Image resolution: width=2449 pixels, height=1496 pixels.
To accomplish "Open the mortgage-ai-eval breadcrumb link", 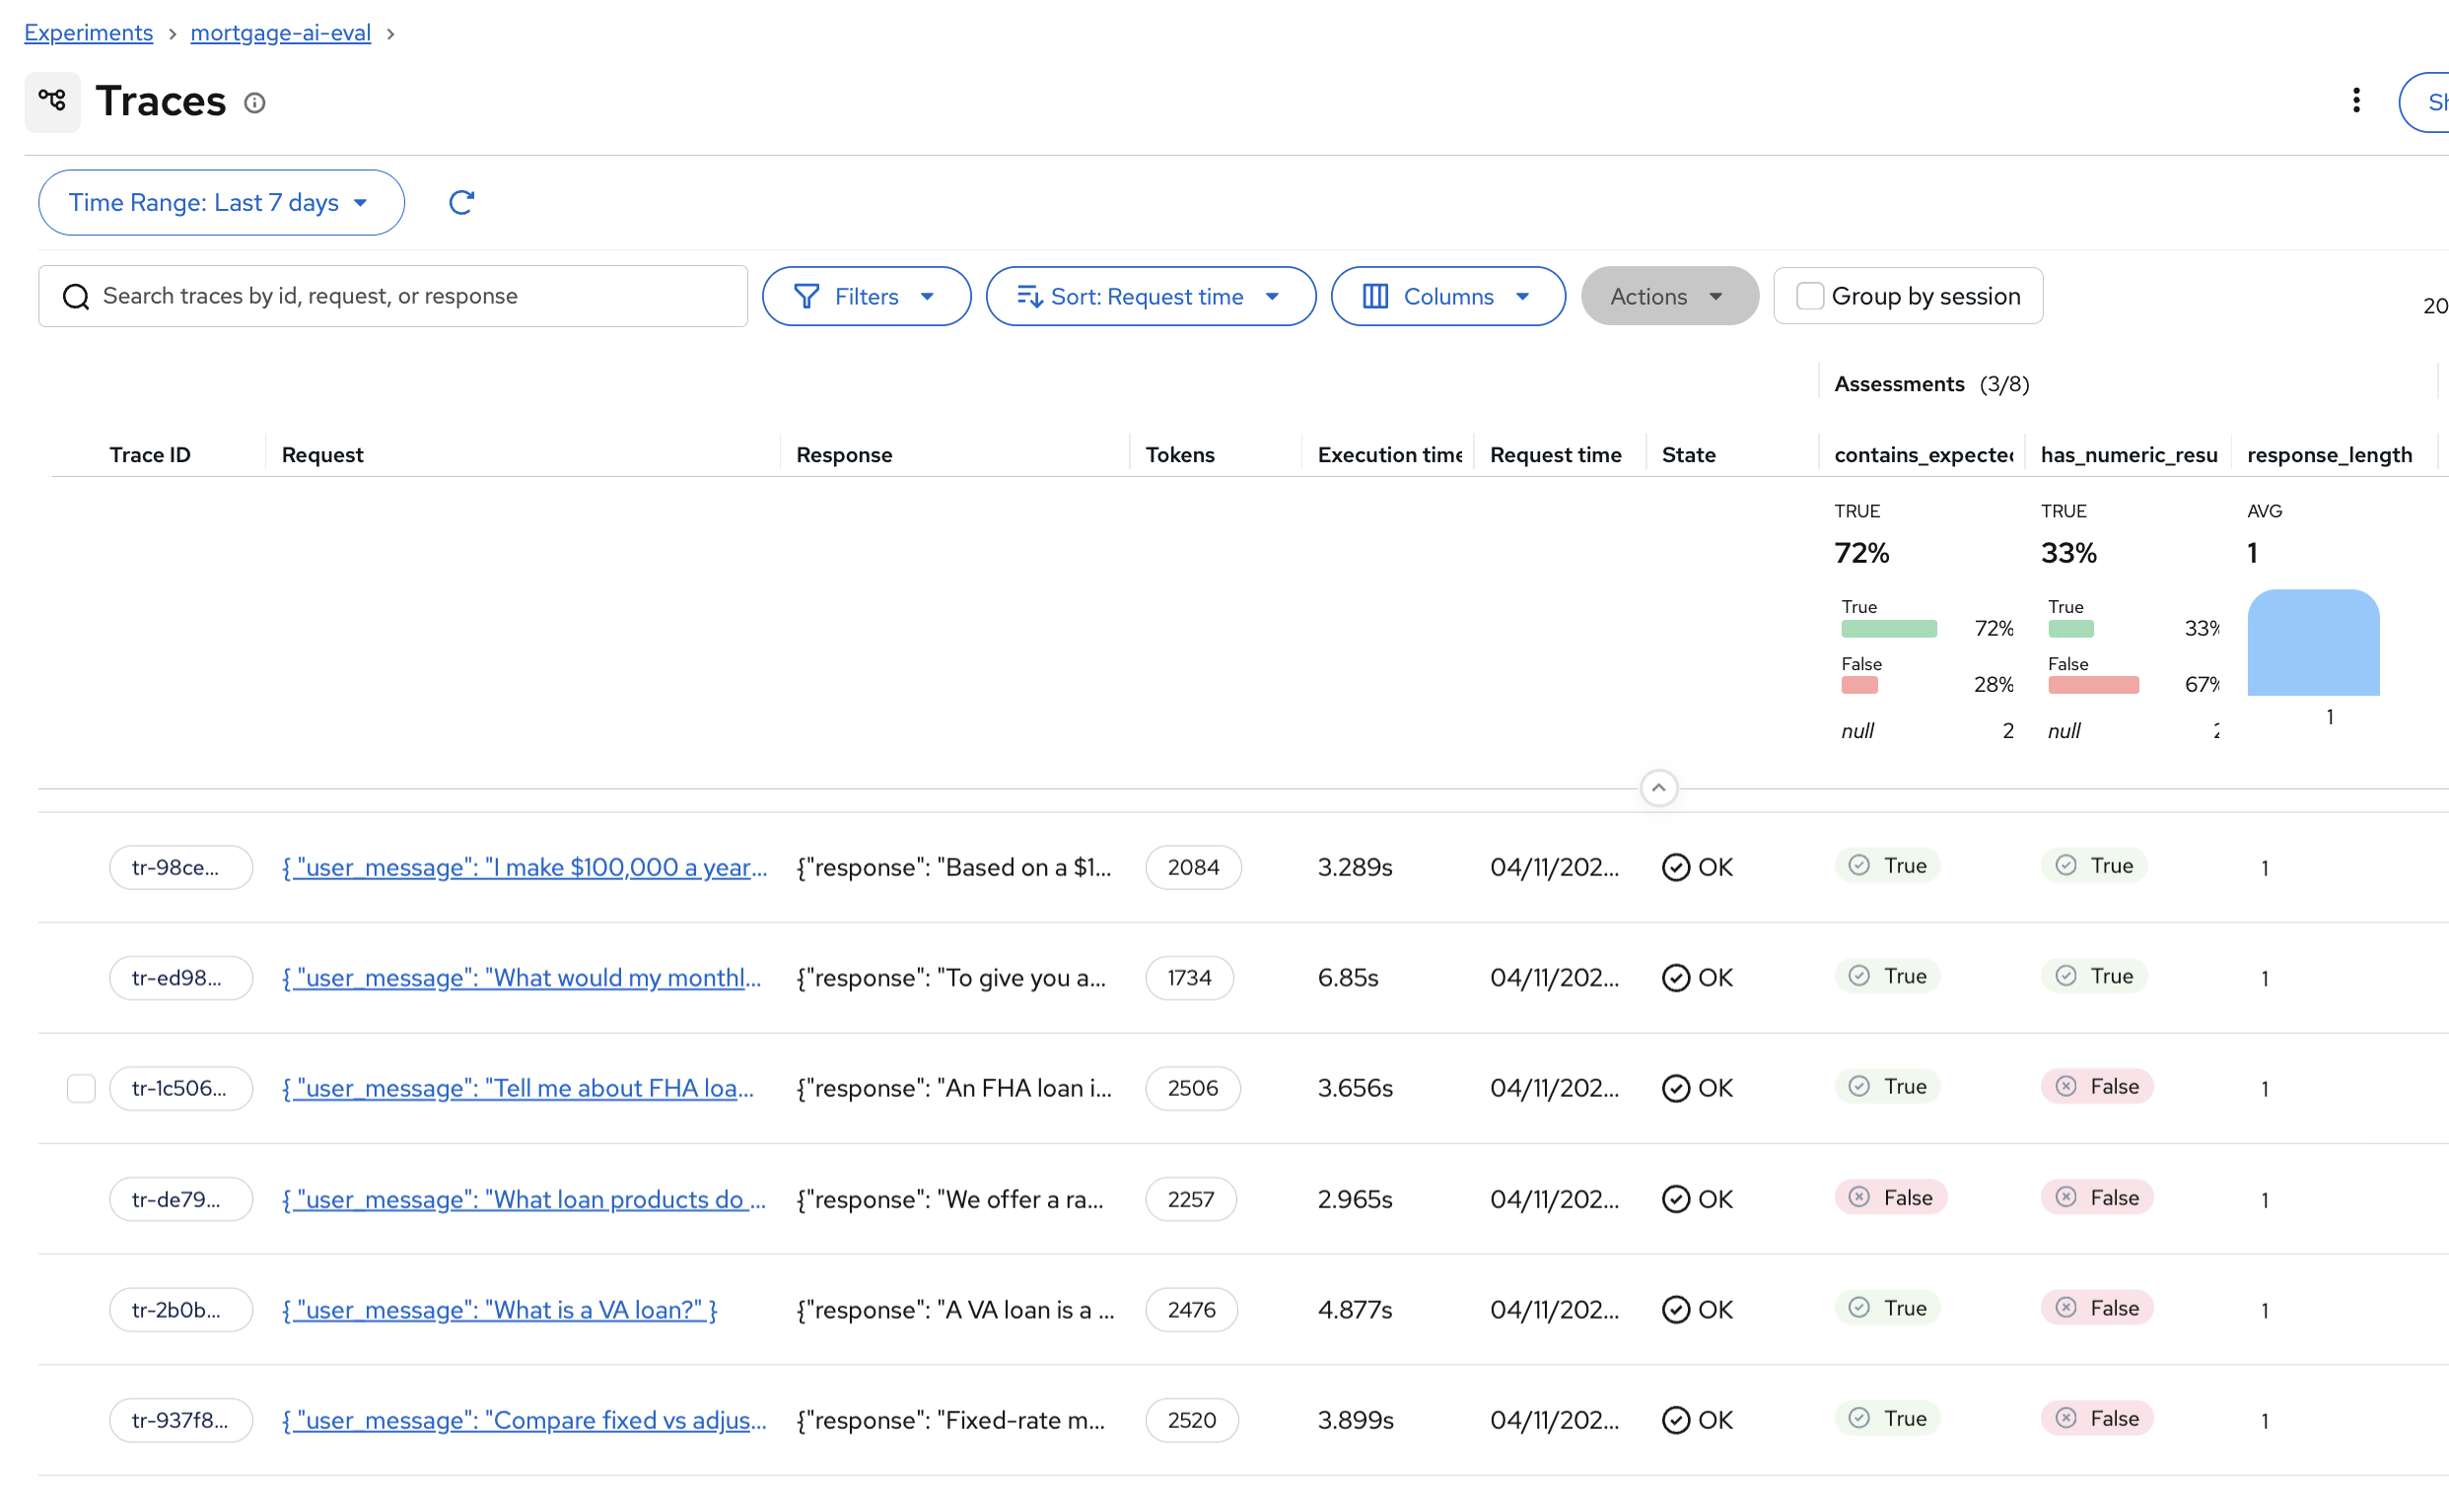I will point(280,33).
